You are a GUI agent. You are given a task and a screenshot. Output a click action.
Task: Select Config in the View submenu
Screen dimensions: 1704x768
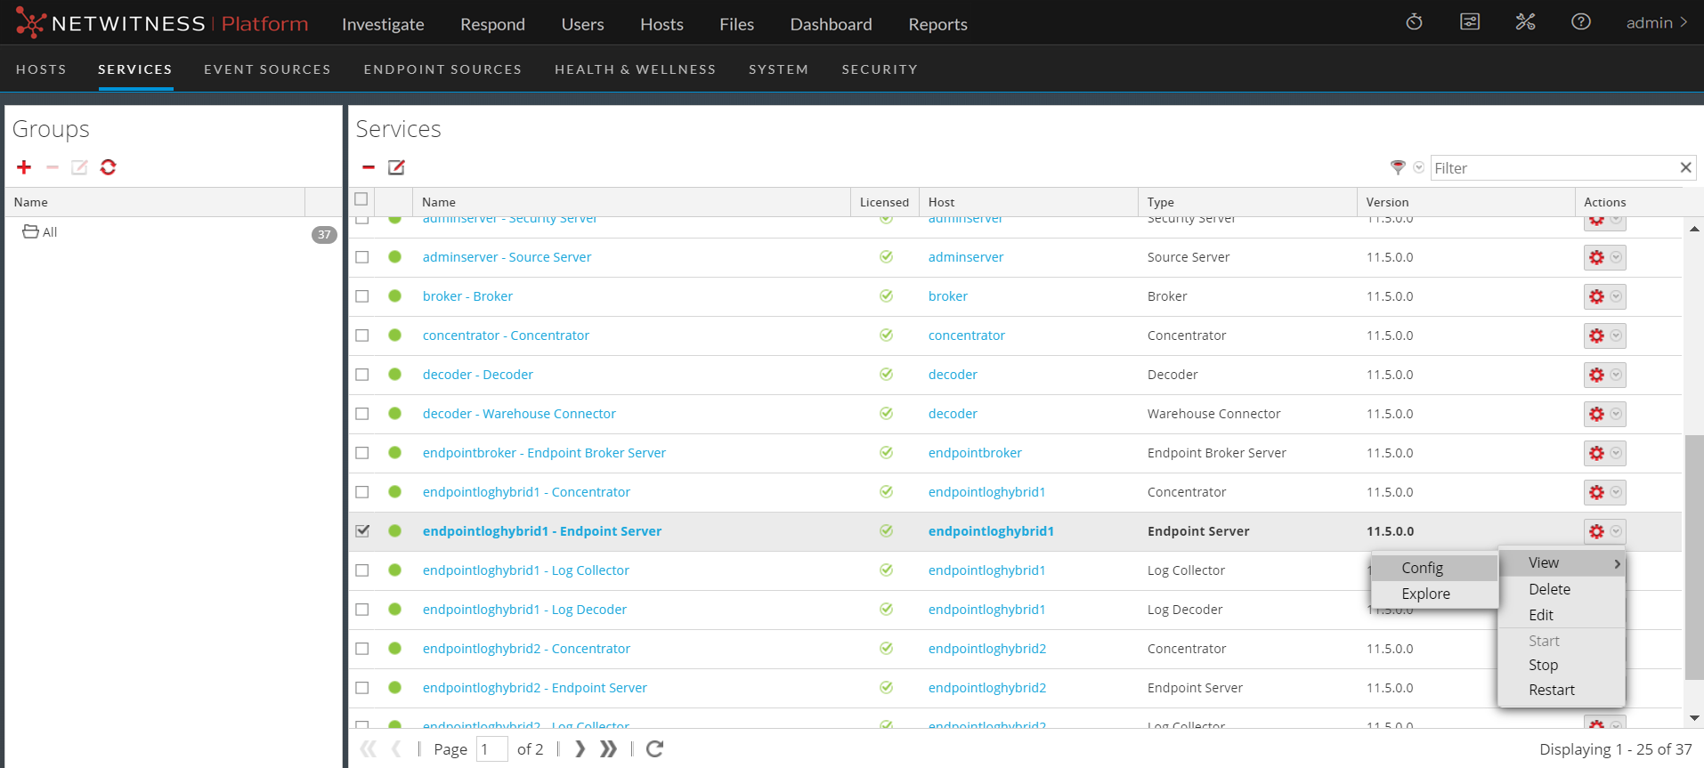point(1422,568)
